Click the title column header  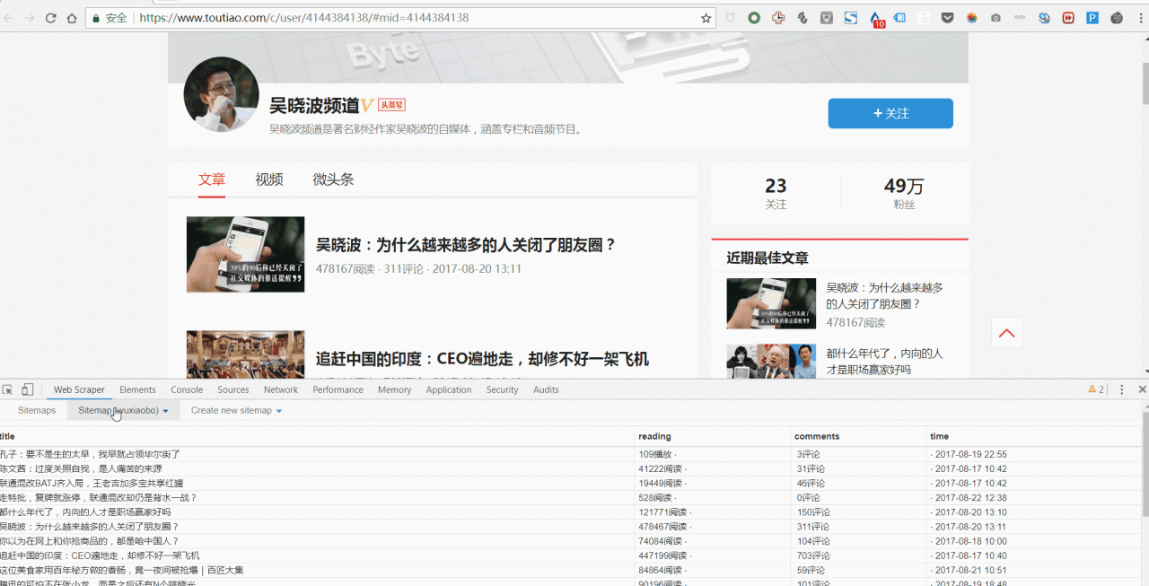[317, 436]
